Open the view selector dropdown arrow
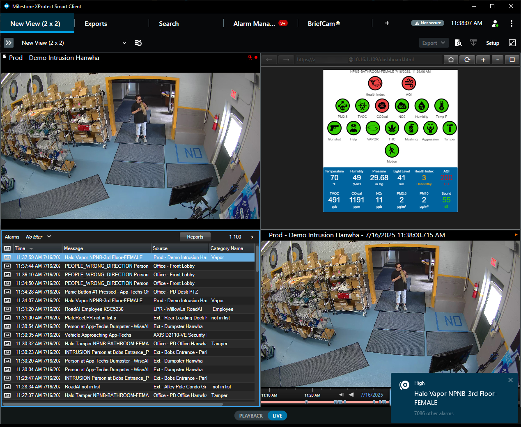The width and height of the screenshot is (521, 427). [124, 43]
